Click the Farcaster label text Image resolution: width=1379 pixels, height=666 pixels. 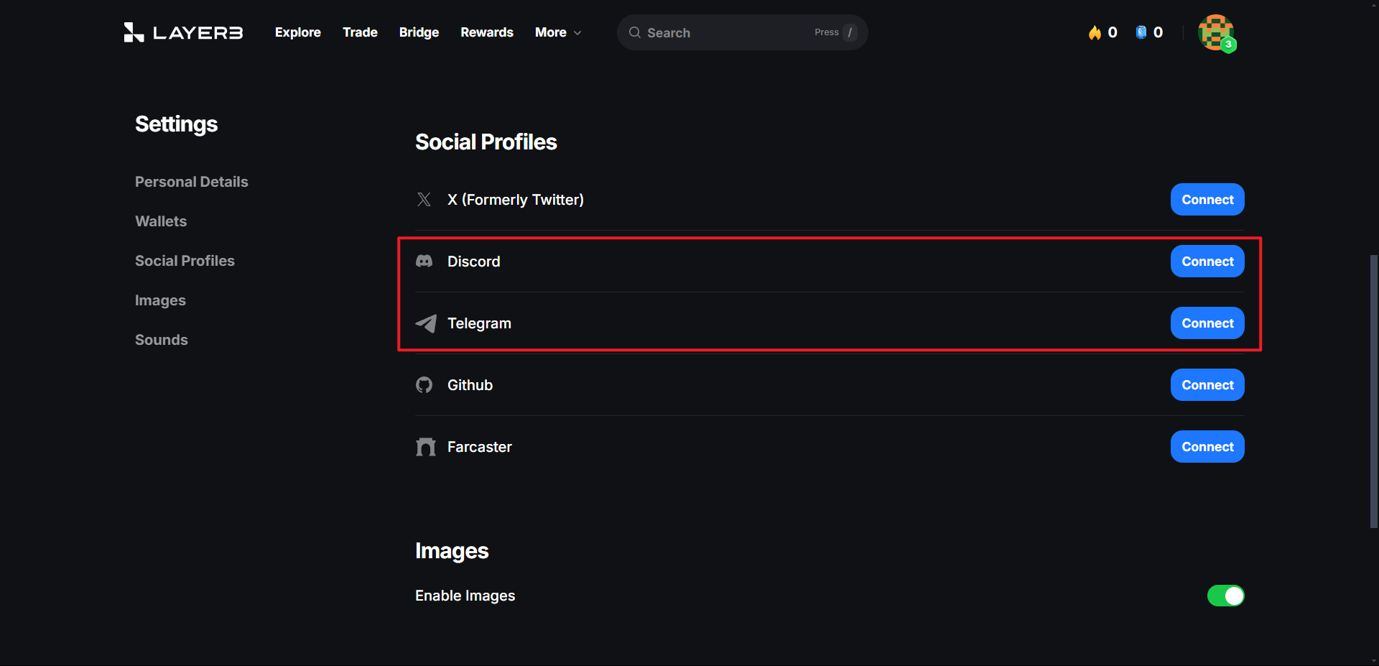(480, 447)
